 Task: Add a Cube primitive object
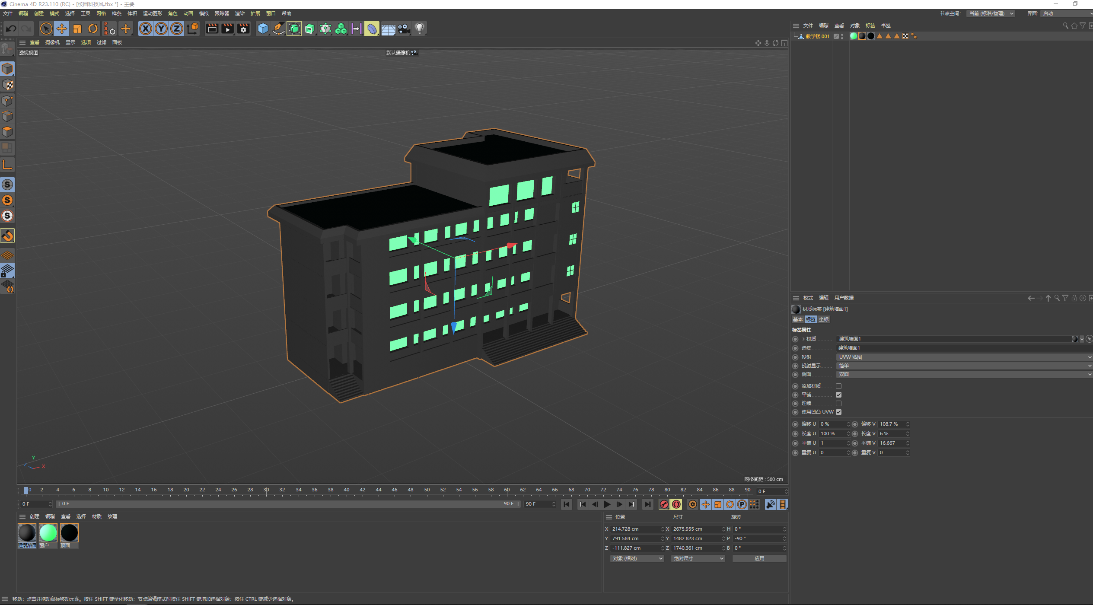[263, 29]
